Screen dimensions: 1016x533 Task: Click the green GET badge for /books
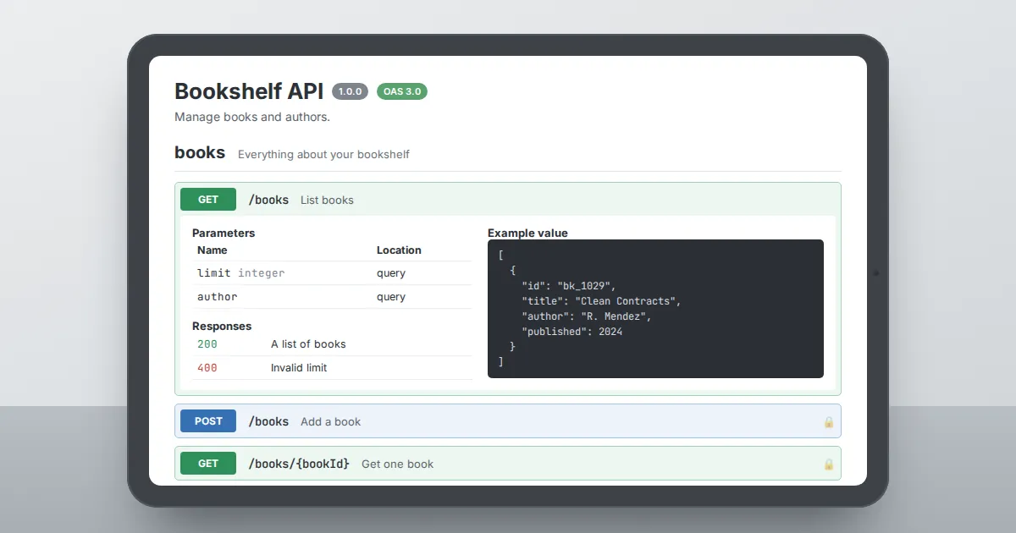click(208, 200)
